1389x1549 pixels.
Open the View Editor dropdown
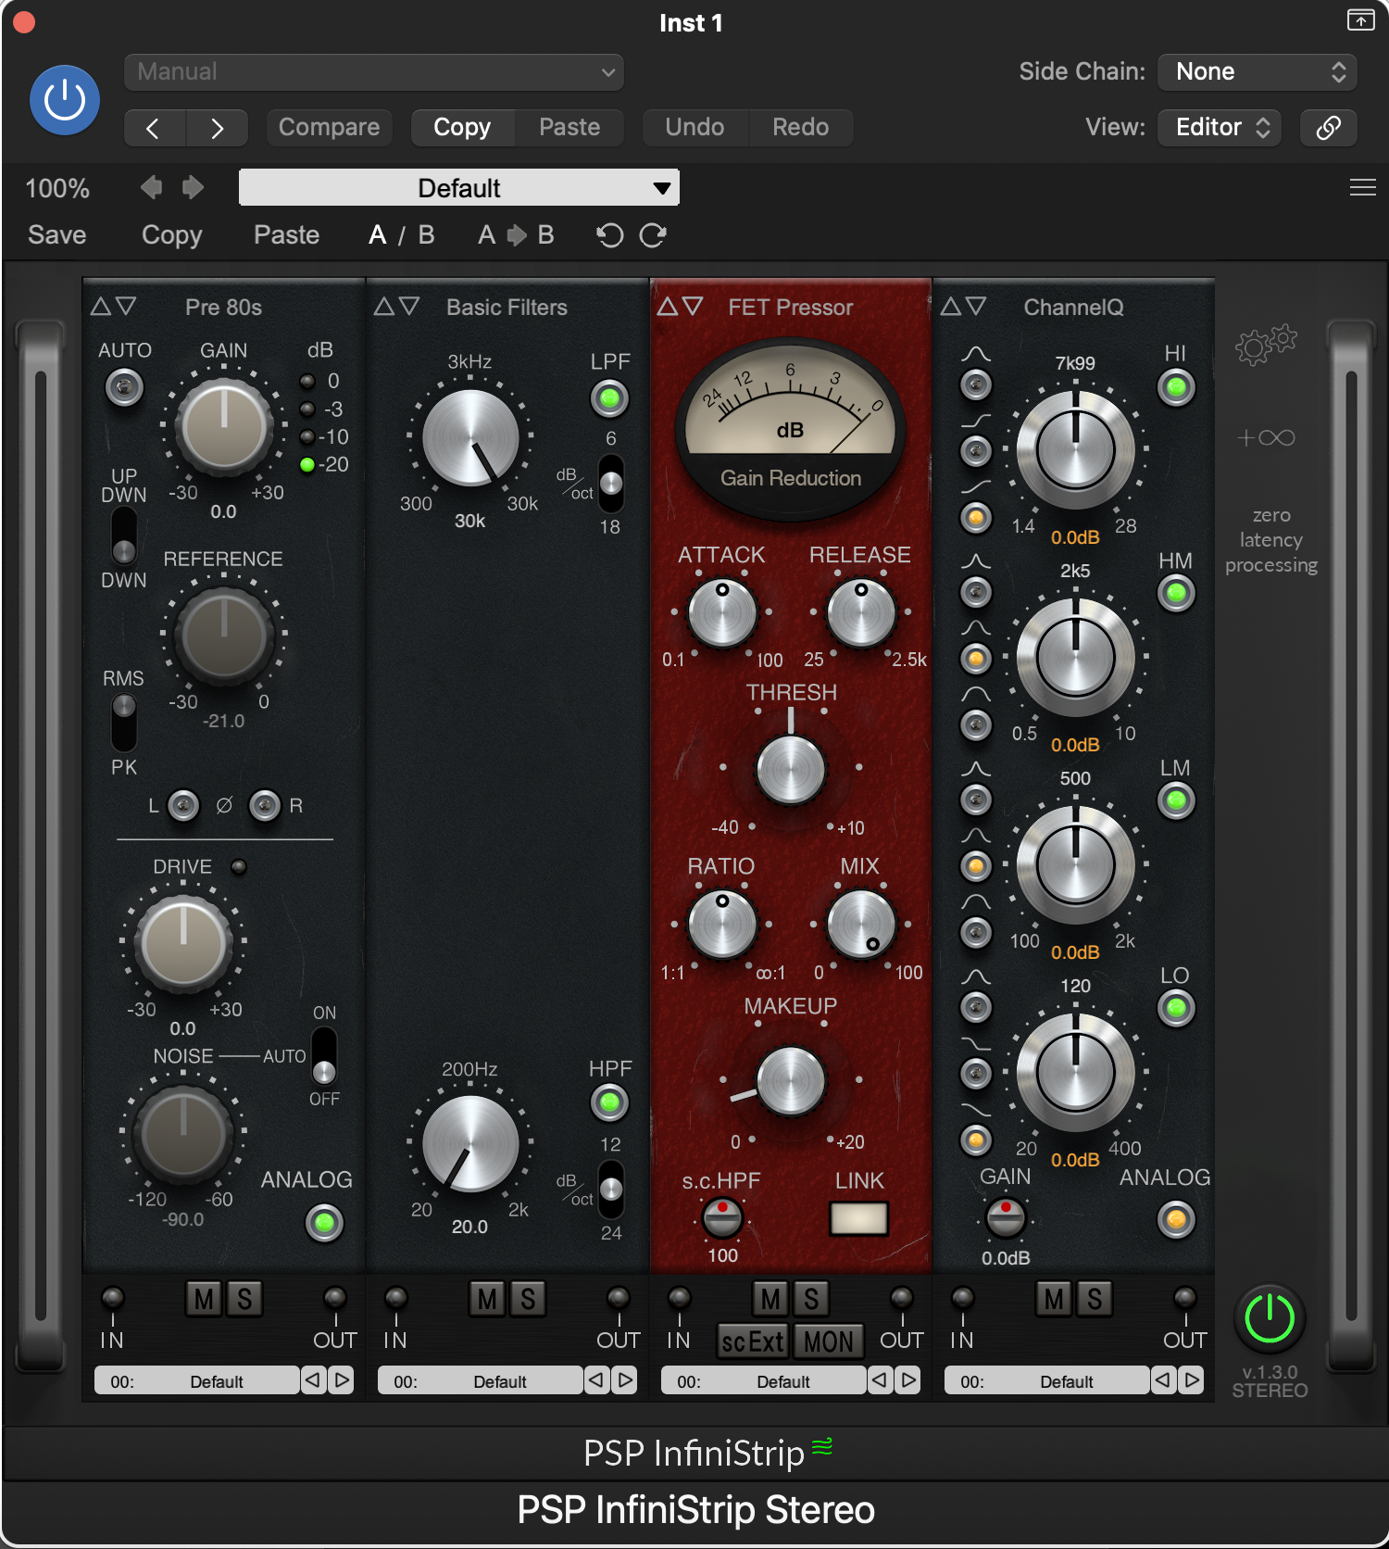[1220, 128]
